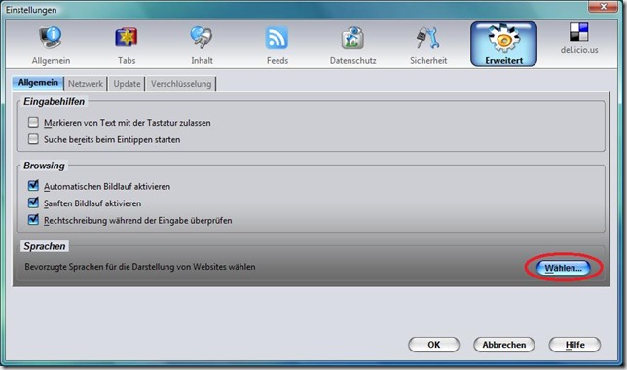The image size is (627, 370).
Task: Click the Einstellungen window title
Action: point(31,10)
